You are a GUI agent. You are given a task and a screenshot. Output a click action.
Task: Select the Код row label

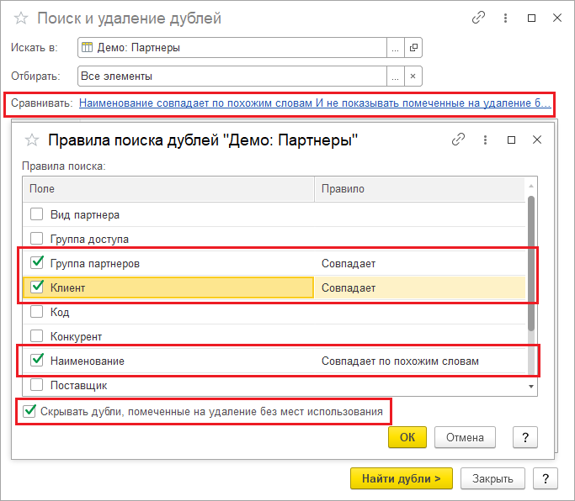coord(60,313)
